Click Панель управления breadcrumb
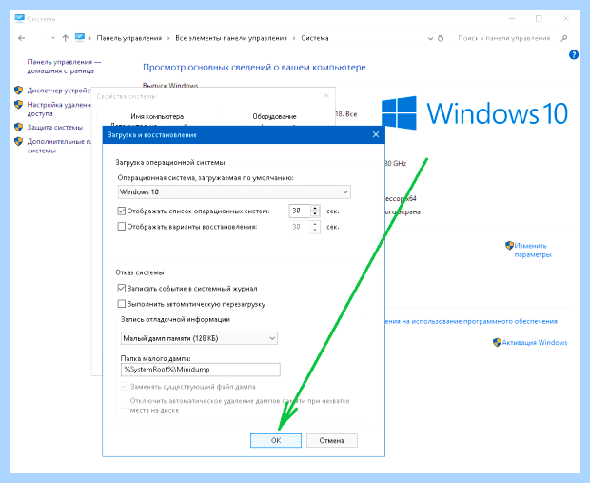The image size is (590, 483). point(129,38)
